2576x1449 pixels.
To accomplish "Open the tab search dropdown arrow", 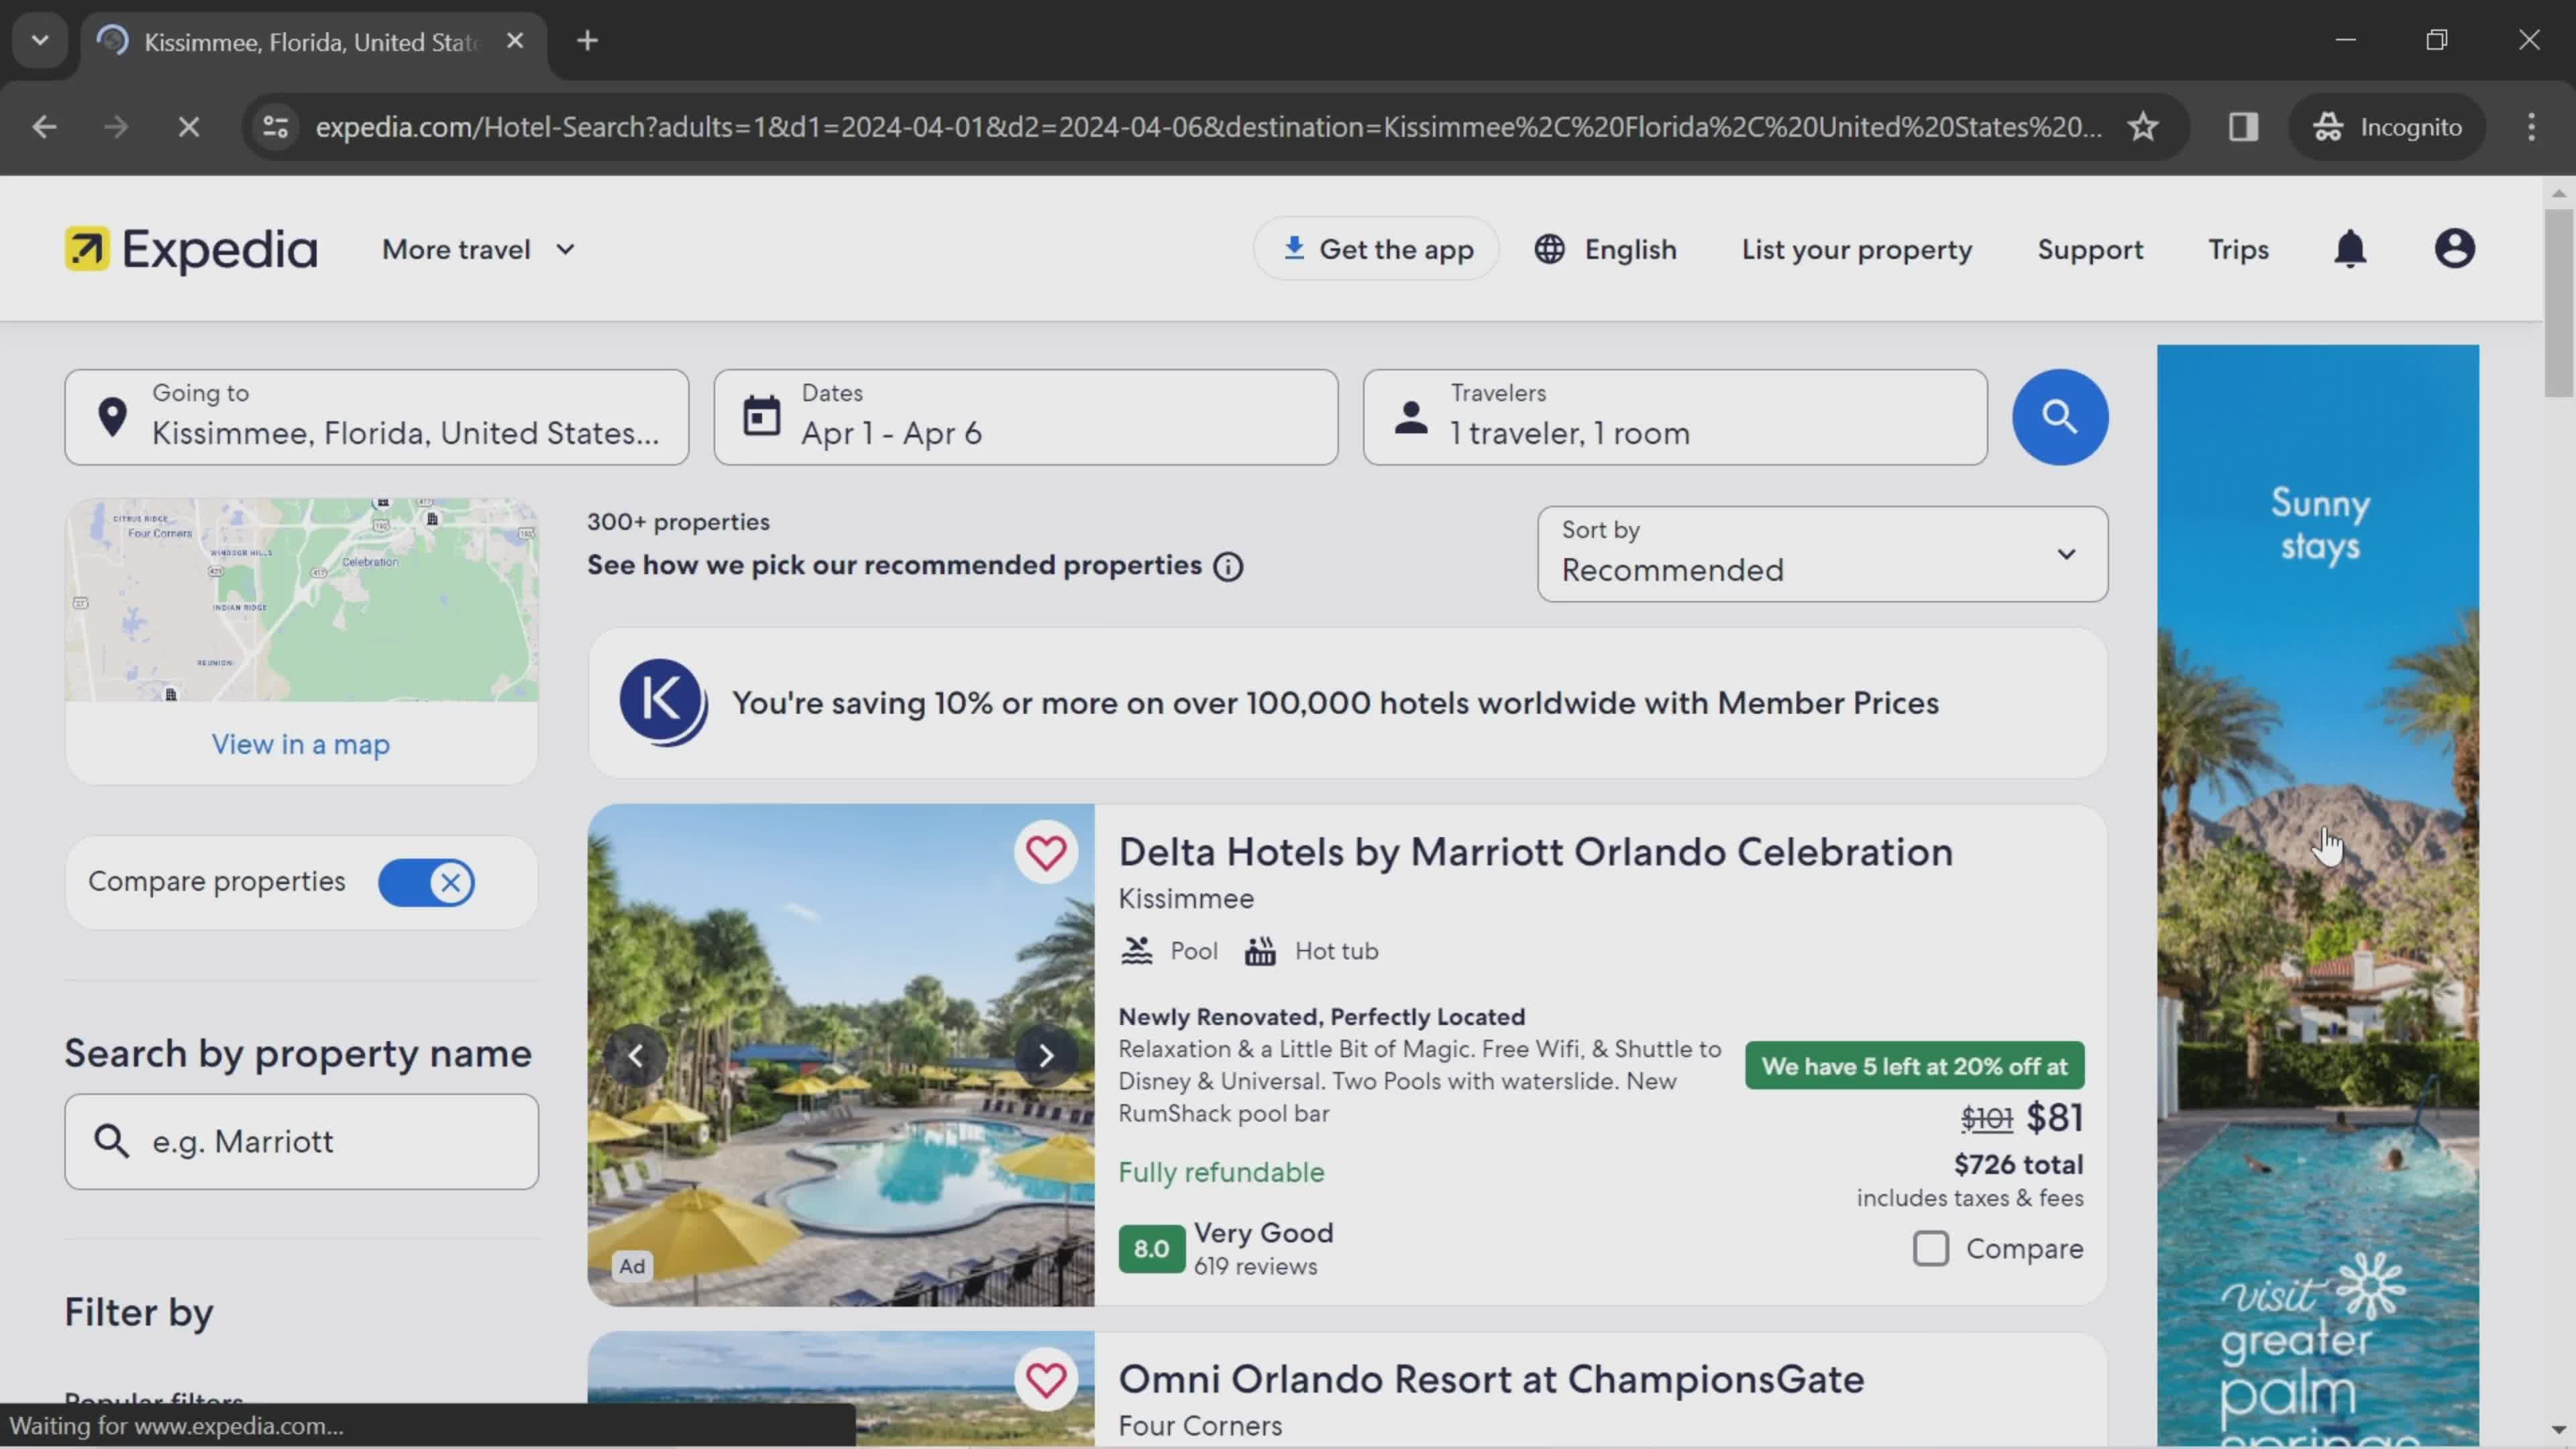I will coord(40,41).
